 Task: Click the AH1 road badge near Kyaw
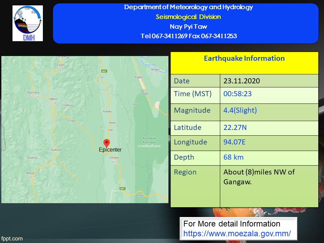[x=122, y=189]
